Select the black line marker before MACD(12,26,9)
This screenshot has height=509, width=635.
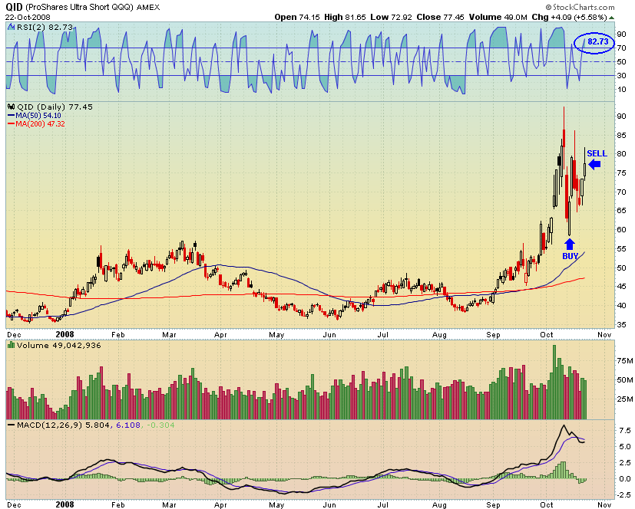coord(12,425)
